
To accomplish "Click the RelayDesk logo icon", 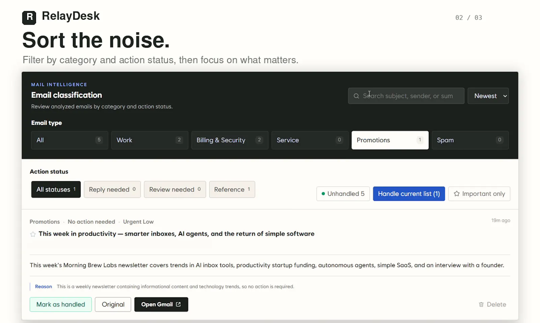I will [29, 18].
